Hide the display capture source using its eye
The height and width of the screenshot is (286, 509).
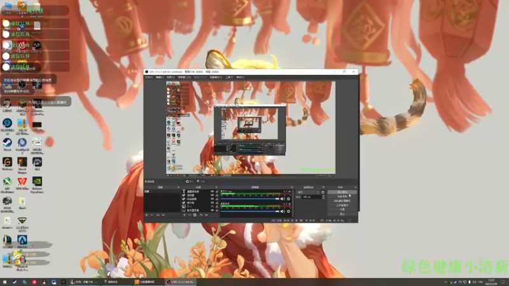point(213,210)
